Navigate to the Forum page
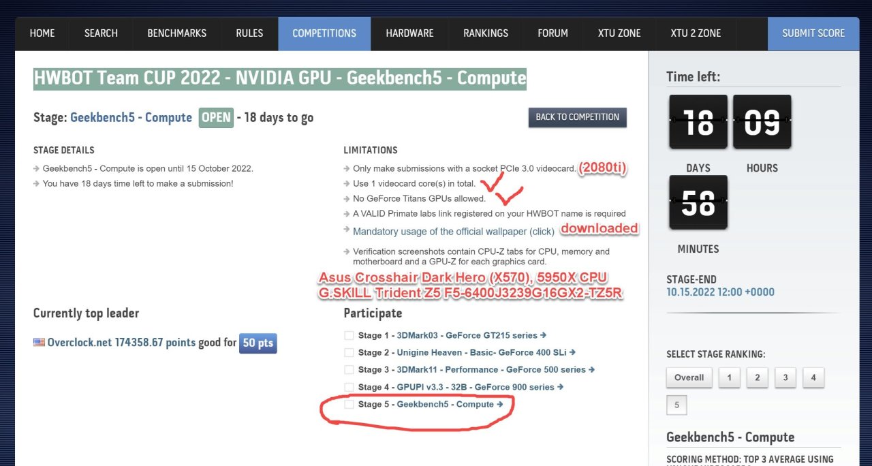The height and width of the screenshot is (466, 872). [x=552, y=33]
